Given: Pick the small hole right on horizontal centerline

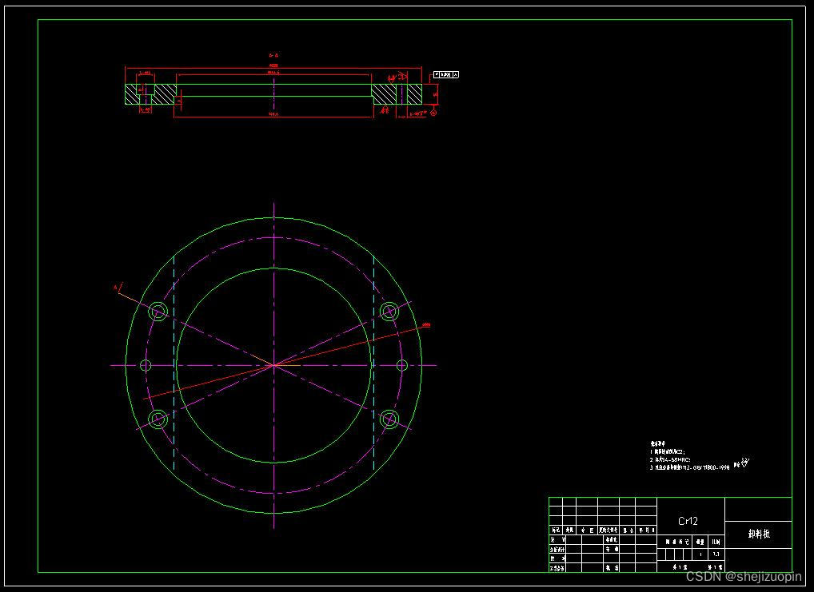Looking at the screenshot, I should click(402, 365).
